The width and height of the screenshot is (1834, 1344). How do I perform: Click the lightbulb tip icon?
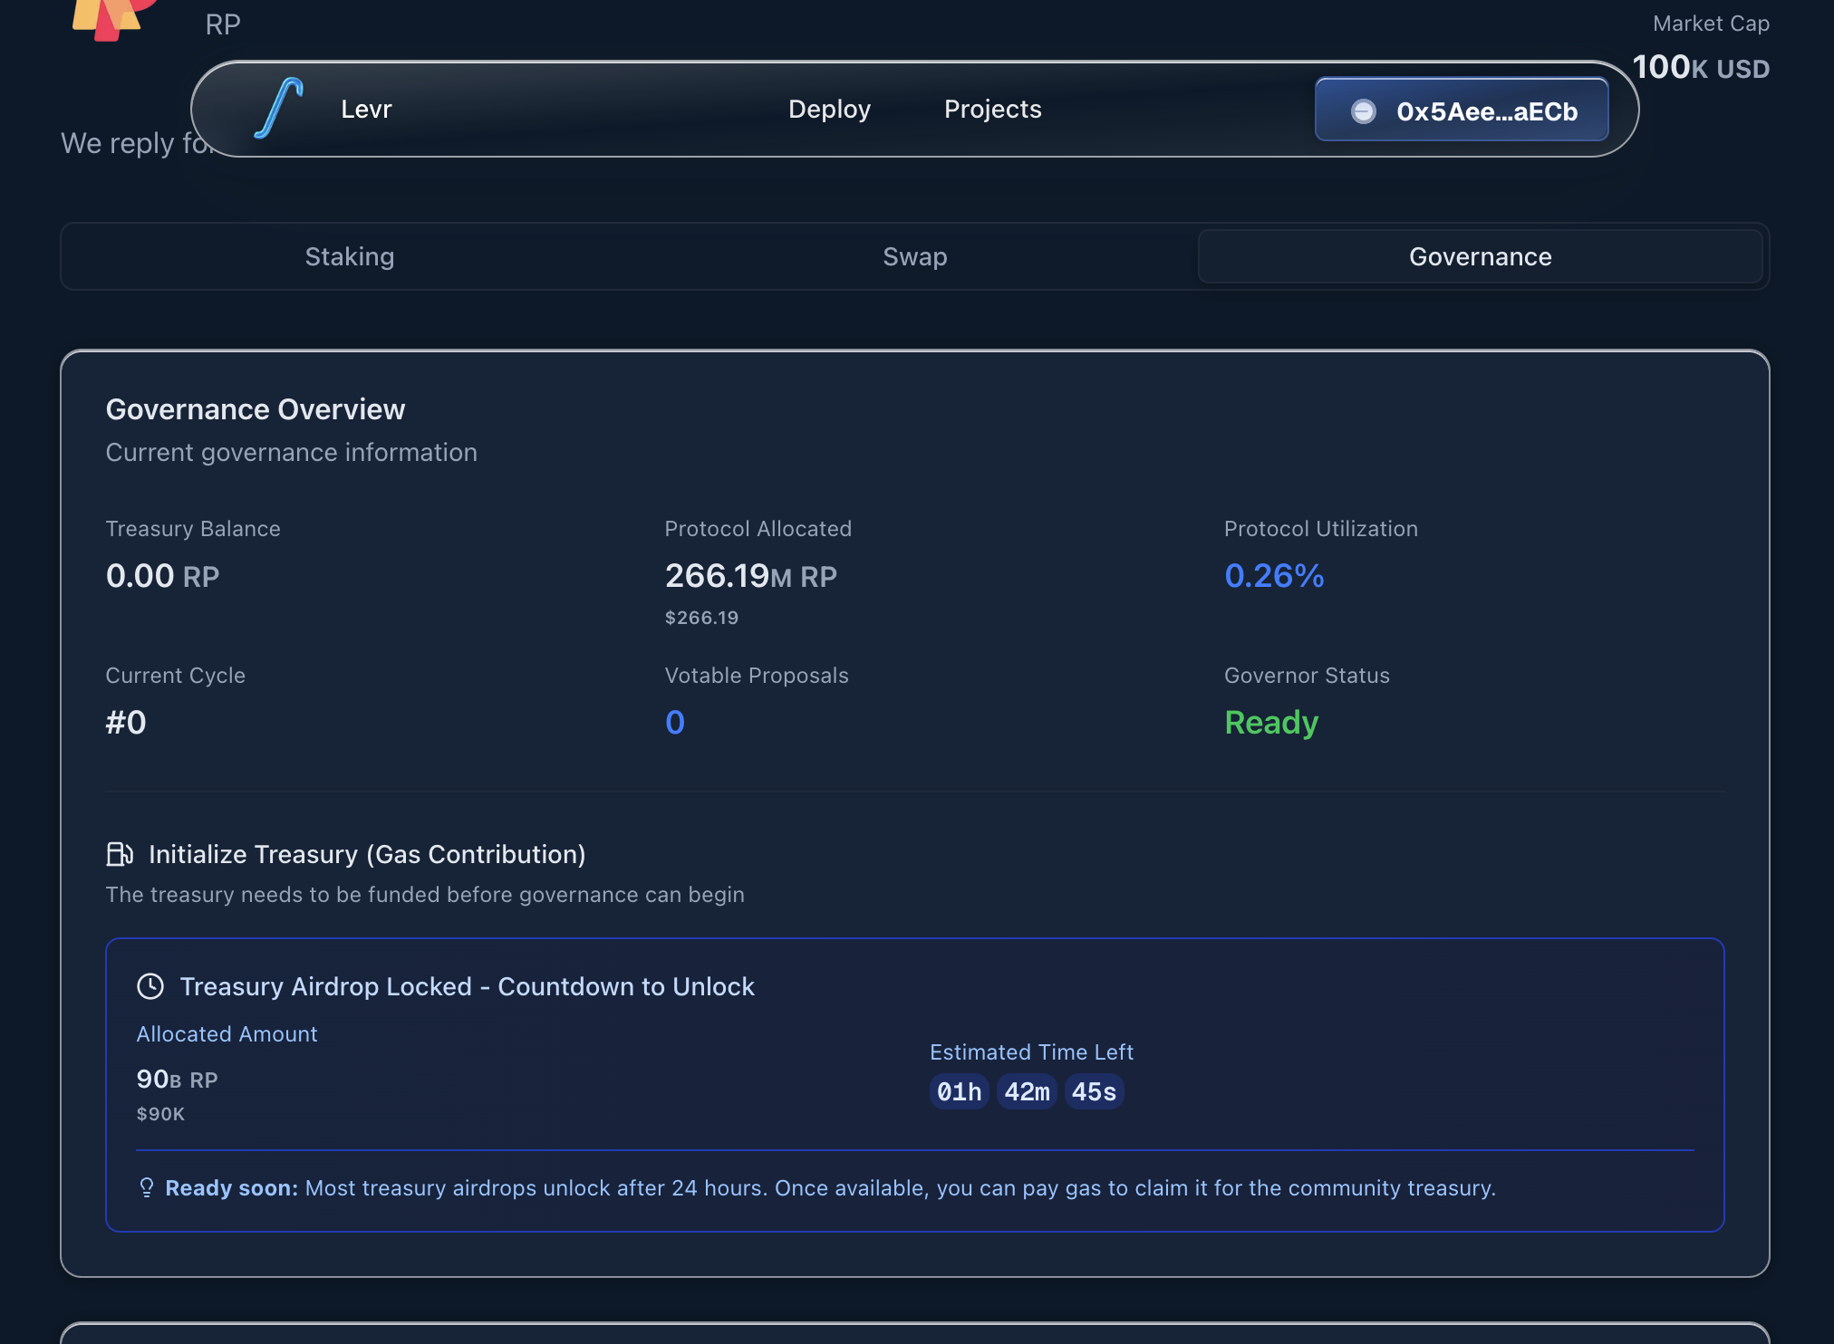pyautogui.click(x=147, y=1187)
